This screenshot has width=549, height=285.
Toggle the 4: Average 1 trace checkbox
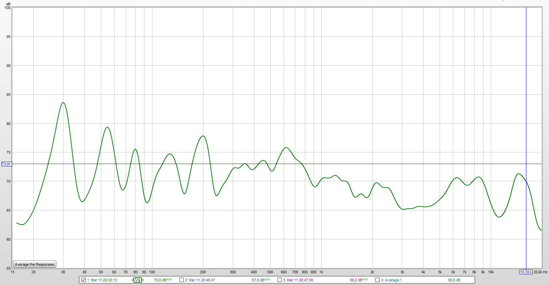(378, 280)
